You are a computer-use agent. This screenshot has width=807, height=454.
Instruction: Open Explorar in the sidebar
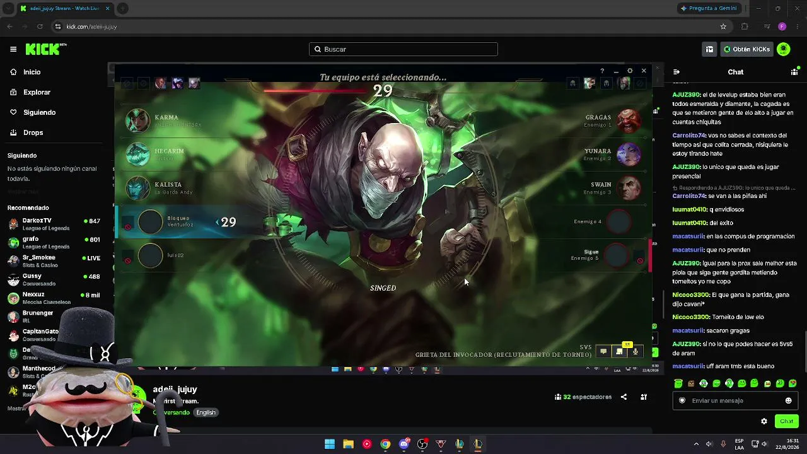(37, 92)
